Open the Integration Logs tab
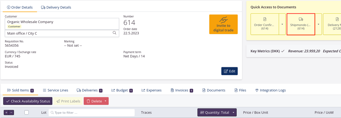Viewport: 341px width, 118px height. [270, 90]
